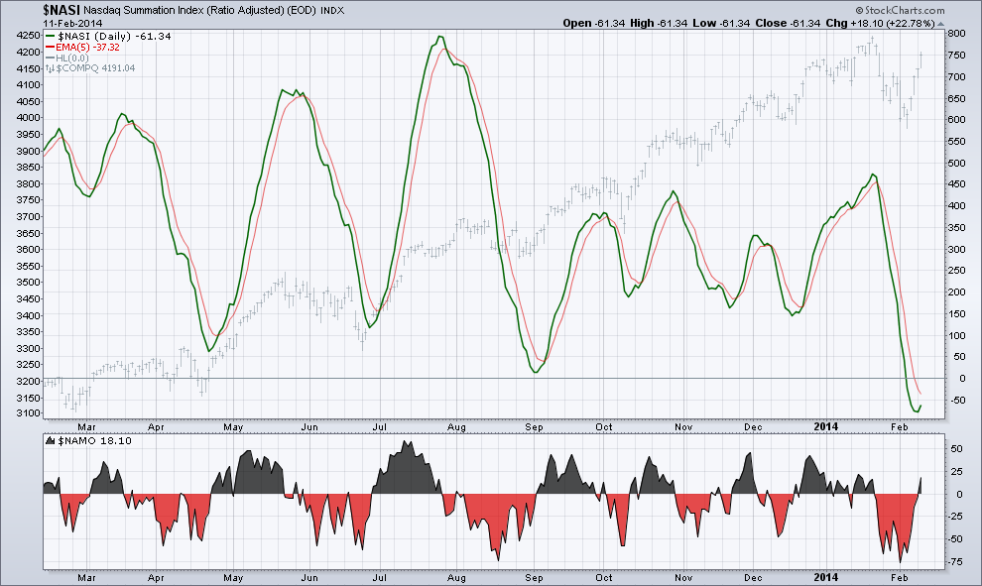982x586 pixels.
Task: Click the $COMPQ 4191.04 legend entry
Action: pyautogui.click(x=95, y=68)
